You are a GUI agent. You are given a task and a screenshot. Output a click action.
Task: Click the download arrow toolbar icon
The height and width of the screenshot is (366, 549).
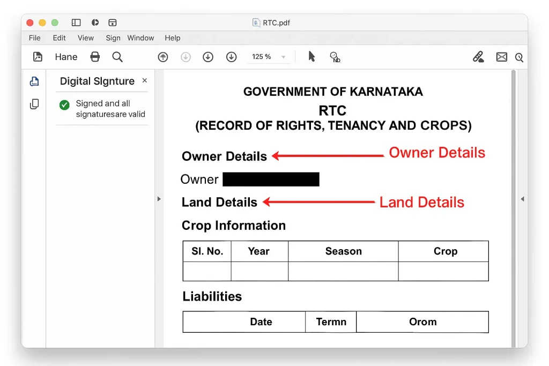click(208, 57)
